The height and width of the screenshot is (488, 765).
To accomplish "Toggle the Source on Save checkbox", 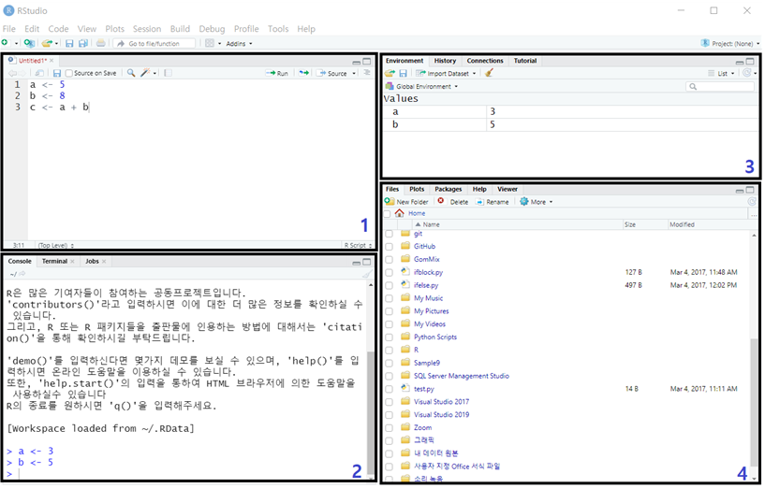I will pyautogui.click(x=68, y=73).
